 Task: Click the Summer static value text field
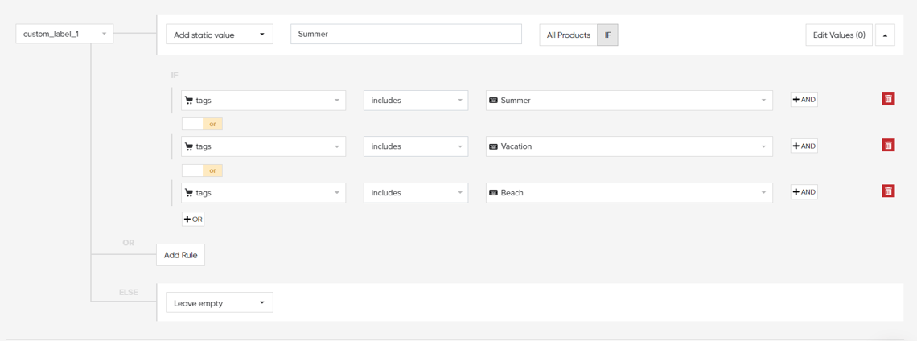405,34
